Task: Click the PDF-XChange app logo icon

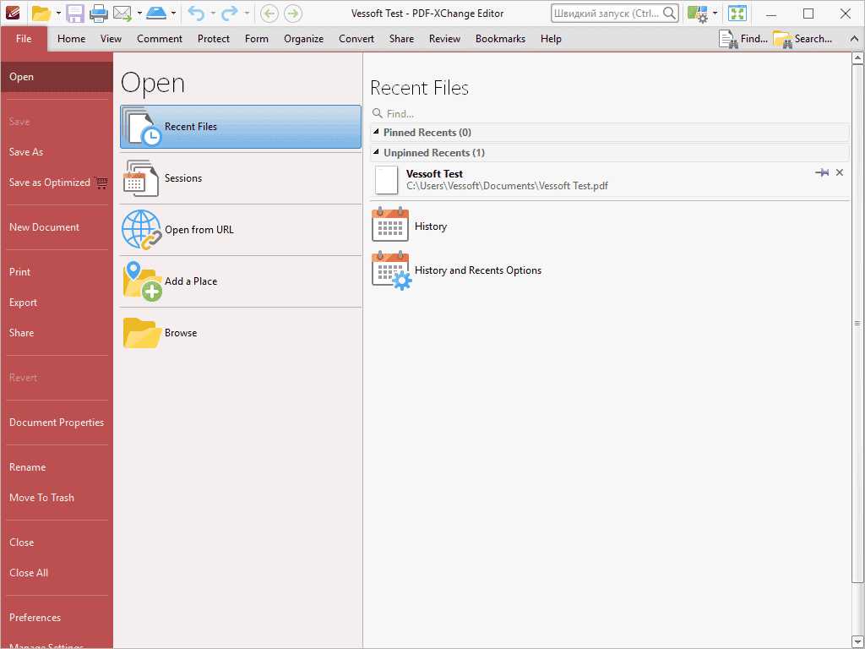Action: click(12, 12)
